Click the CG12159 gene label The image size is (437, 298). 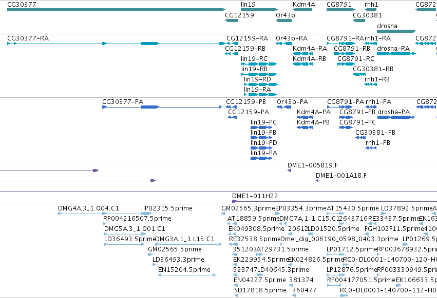click(x=240, y=15)
